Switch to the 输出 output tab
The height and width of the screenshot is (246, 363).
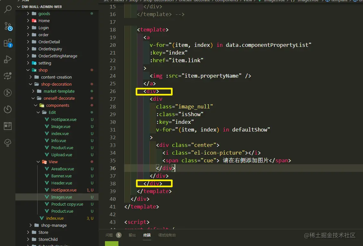132,235
